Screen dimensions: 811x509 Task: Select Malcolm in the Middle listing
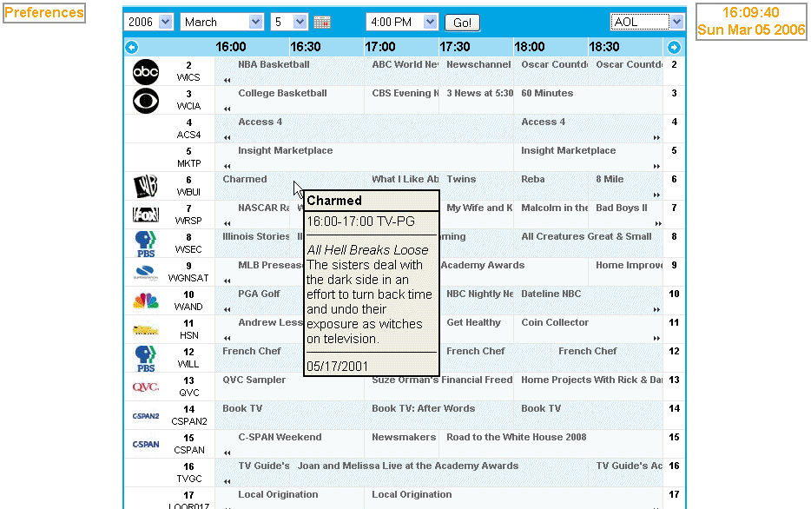(x=555, y=208)
